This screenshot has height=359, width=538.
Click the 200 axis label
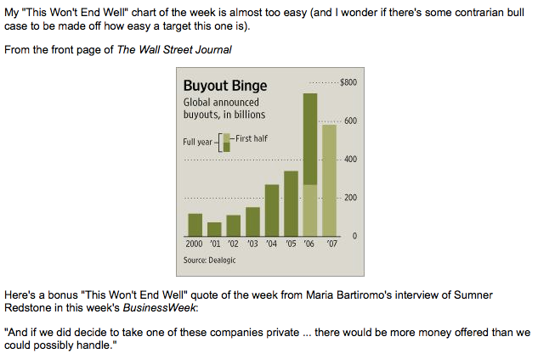349,198
